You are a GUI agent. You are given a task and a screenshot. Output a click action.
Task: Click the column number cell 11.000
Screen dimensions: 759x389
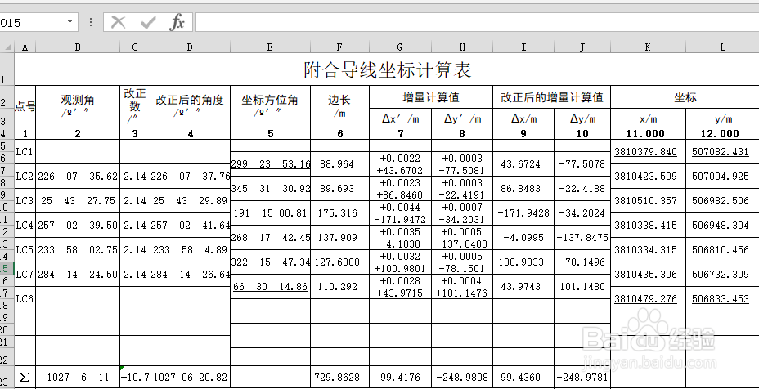(648, 133)
